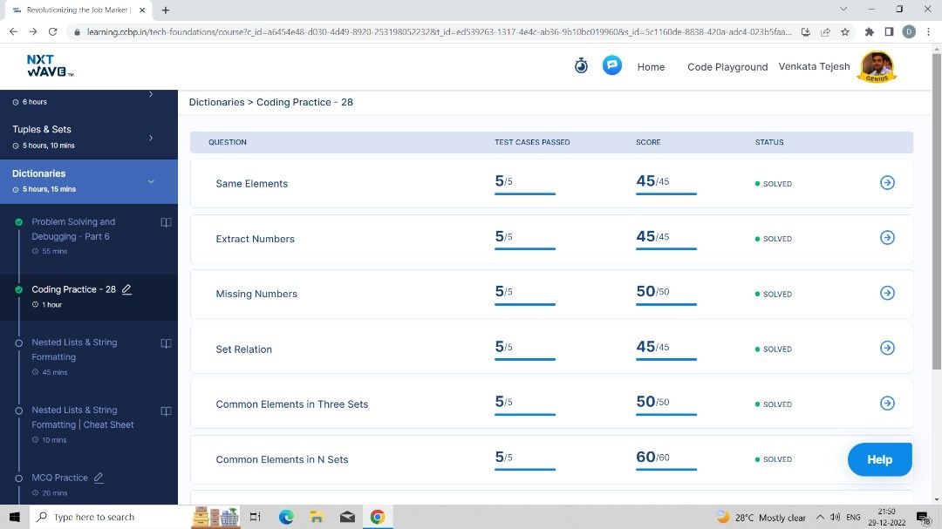
Task: Click Venkata Tejesh user name
Action: 814,66
